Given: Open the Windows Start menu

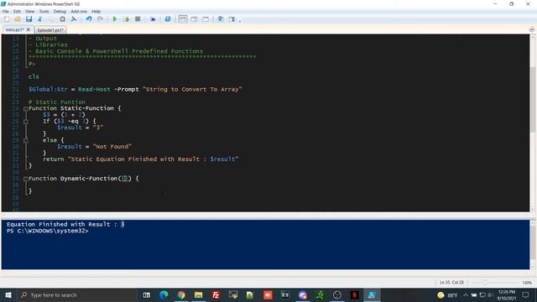Looking at the screenshot, I should pos(8,294).
